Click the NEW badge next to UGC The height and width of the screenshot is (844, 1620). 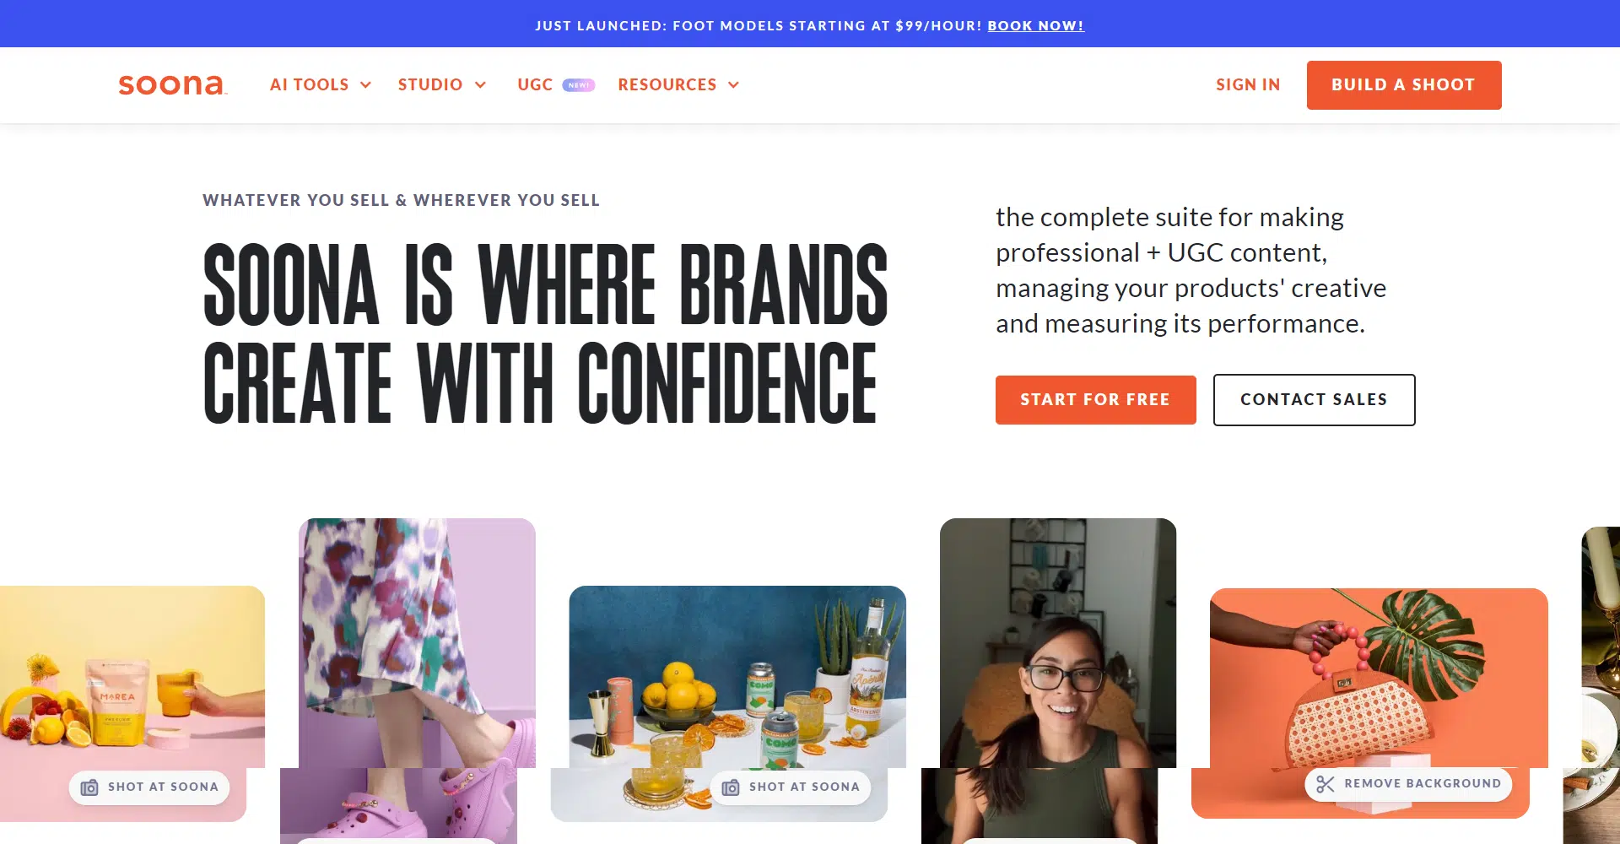[x=579, y=85]
